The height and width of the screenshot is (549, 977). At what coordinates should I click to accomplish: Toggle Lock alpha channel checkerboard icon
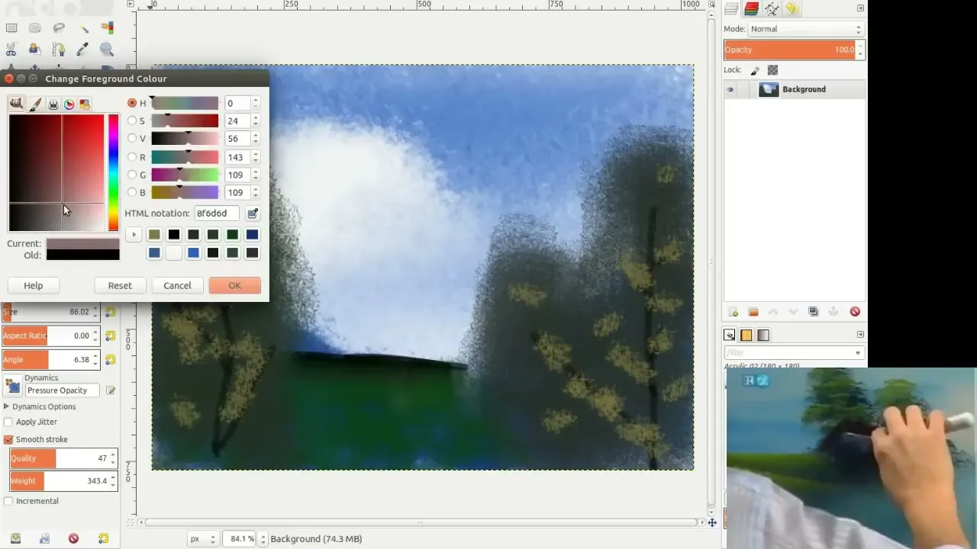click(772, 70)
